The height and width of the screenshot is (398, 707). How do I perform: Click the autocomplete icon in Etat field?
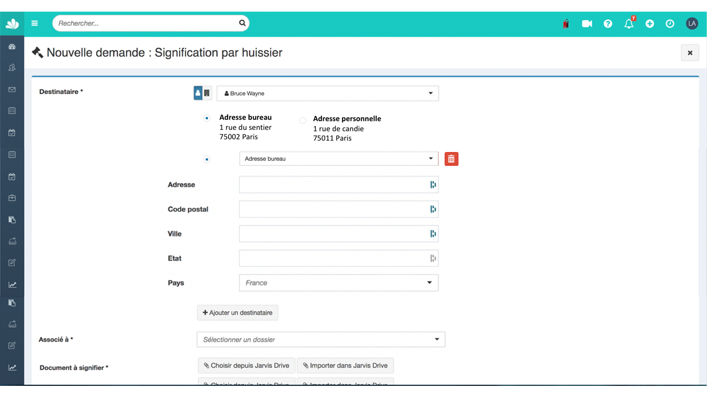coord(433,258)
